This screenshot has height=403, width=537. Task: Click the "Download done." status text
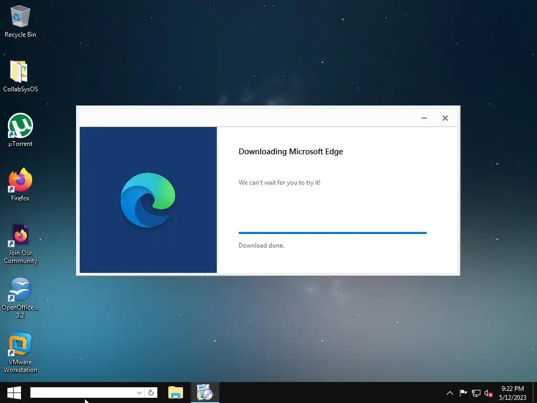point(261,246)
